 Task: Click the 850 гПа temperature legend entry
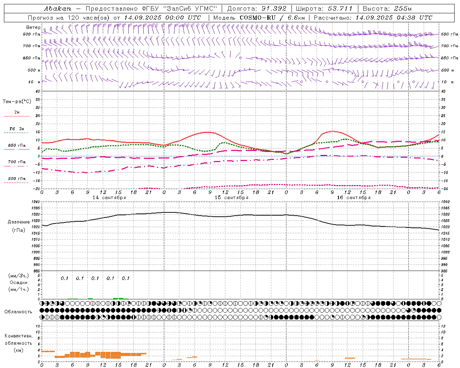click(17, 146)
